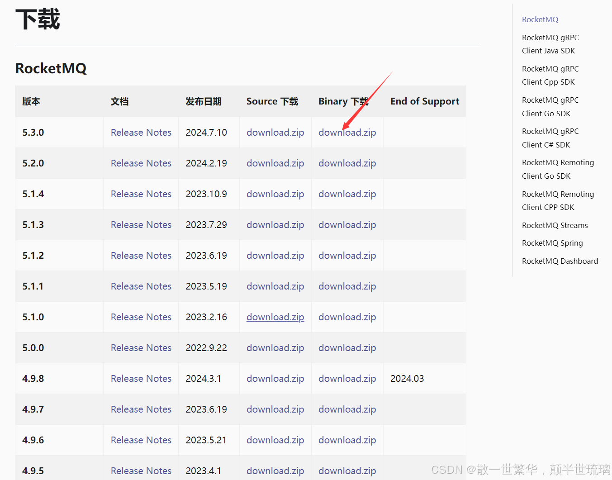Go to RocketMQ gRPC Client Cpp SDK
The height and width of the screenshot is (480, 612).
tap(550, 76)
